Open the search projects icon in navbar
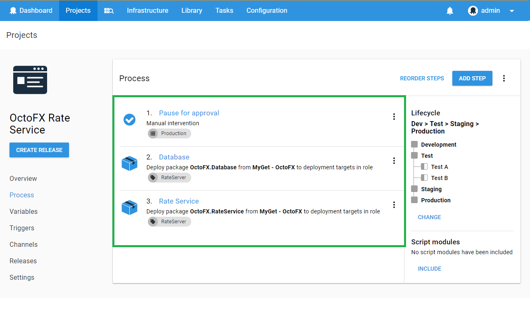The width and height of the screenshot is (530, 309). tap(109, 11)
